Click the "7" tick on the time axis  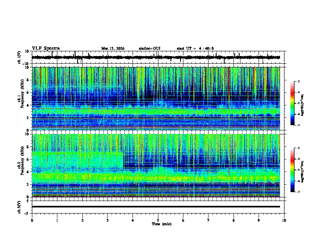tap(208, 220)
